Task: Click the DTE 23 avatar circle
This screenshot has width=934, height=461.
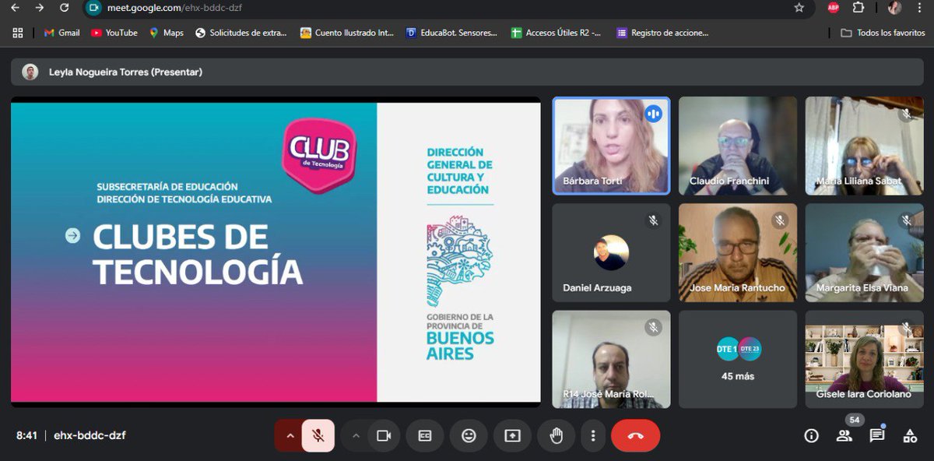Action: tap(749, 350)
